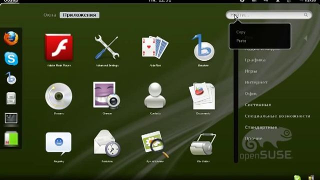Launch the Evolution mail client

[107, 143]
